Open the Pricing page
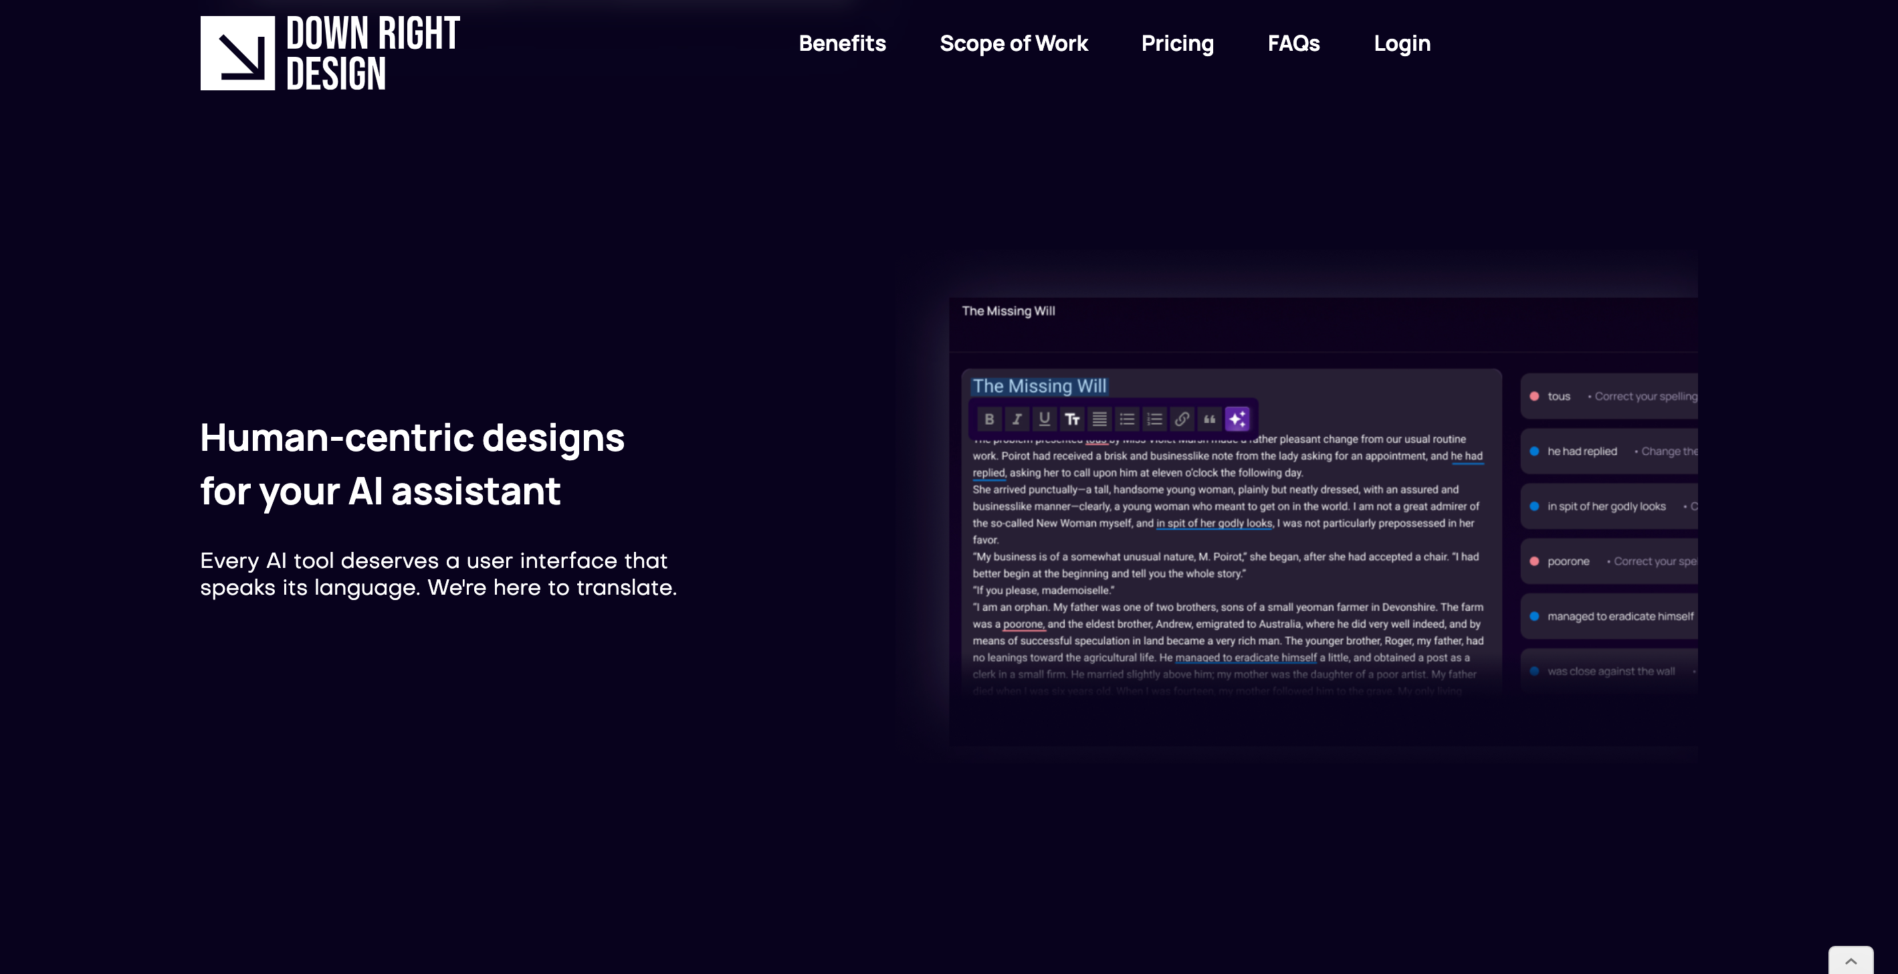This screenshot has width=1898, height=974. click(x=1176, y=43)
